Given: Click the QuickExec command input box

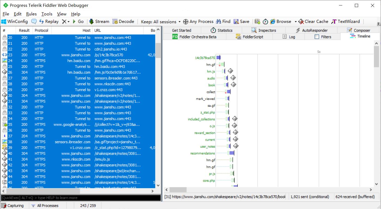Looking at the screenshot, I should tap(81, 198).
